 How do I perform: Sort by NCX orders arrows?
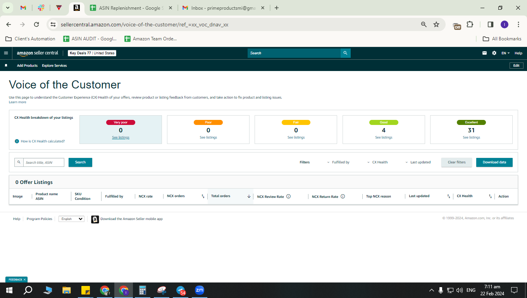(x=203, y=196)
